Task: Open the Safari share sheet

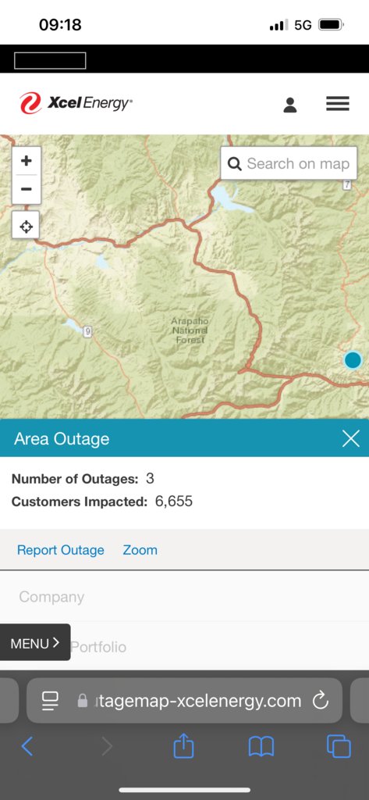Action: [183, 746]
